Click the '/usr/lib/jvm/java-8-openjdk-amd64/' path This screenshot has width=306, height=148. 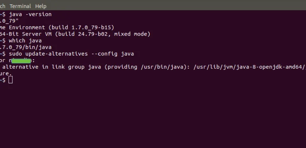click(250, 67)
